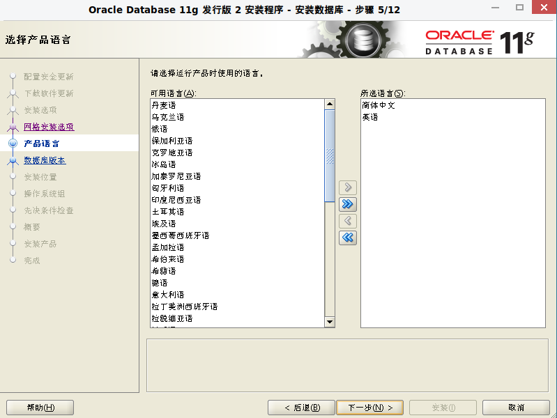Click the available languages scrollbar thumb
This screenshot has height=418, width=557.
point(330,156)
